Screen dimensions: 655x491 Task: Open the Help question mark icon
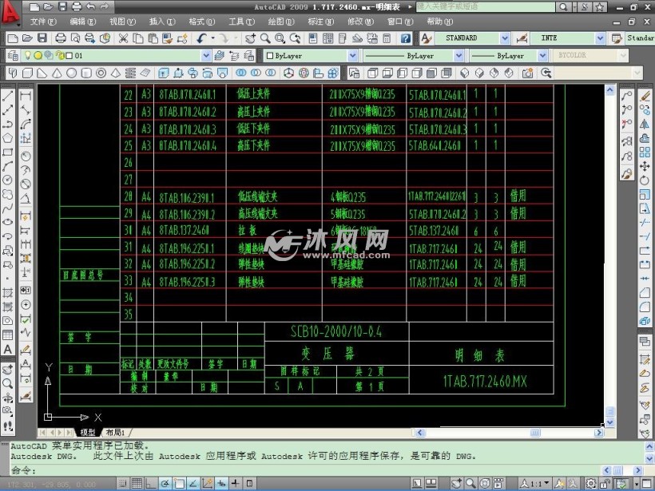click(406, 38)
